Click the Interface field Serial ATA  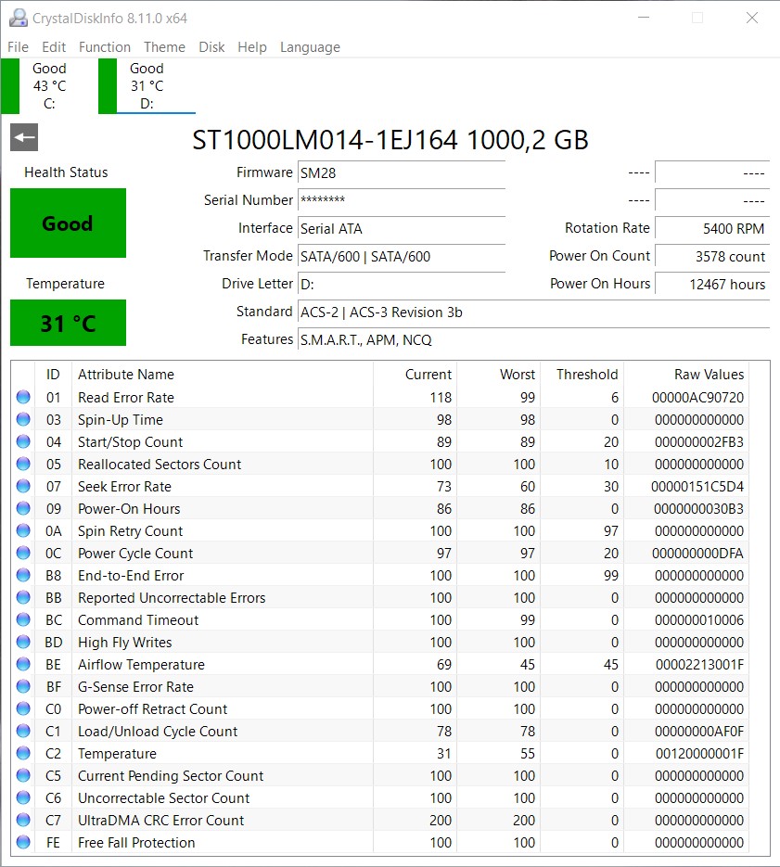click(x=402, y=228)
